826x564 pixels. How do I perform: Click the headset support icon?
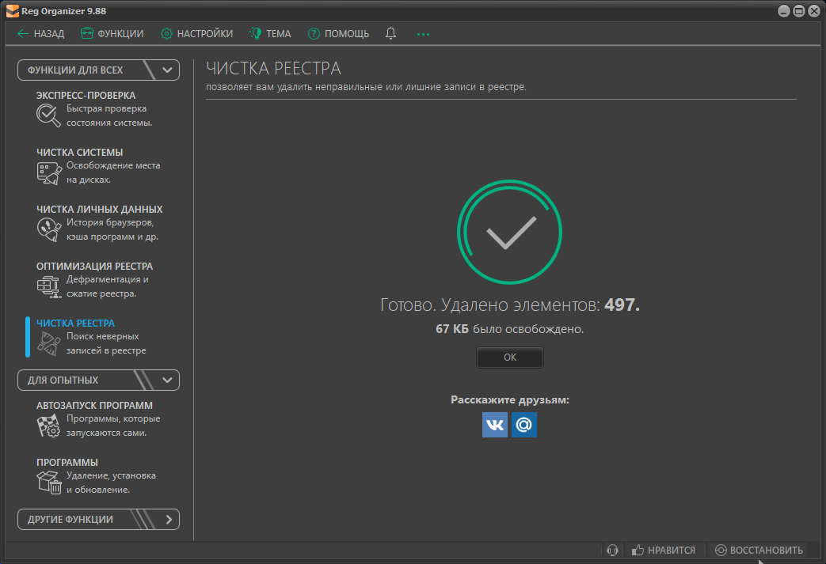tap(612, 550)
